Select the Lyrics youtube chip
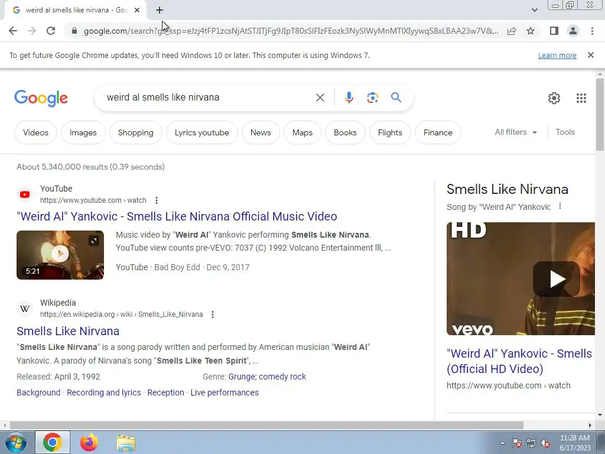This screenshot has width=605, height=454. click(x=202, y=132)
